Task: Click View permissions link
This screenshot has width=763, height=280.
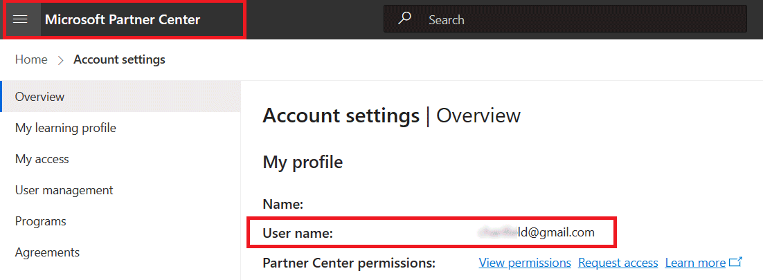Action: (525, 263)
